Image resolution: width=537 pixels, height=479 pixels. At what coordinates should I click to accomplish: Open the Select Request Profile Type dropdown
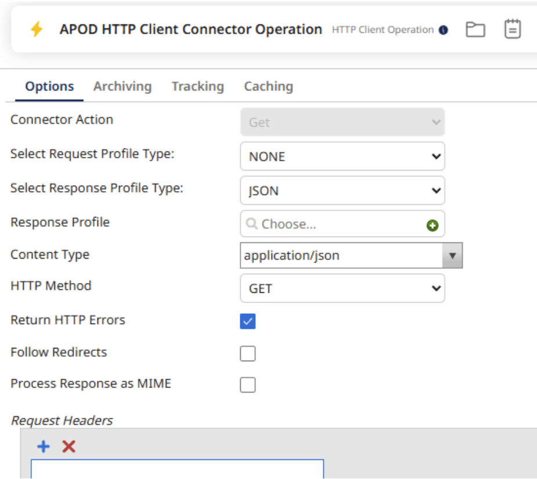(342, 157)
